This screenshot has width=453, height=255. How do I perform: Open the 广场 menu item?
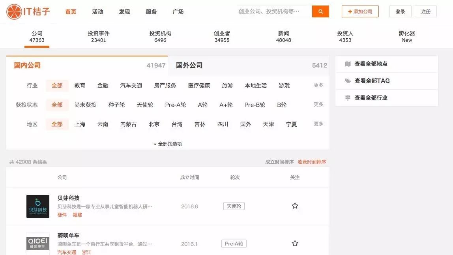[x=178, y=12]
